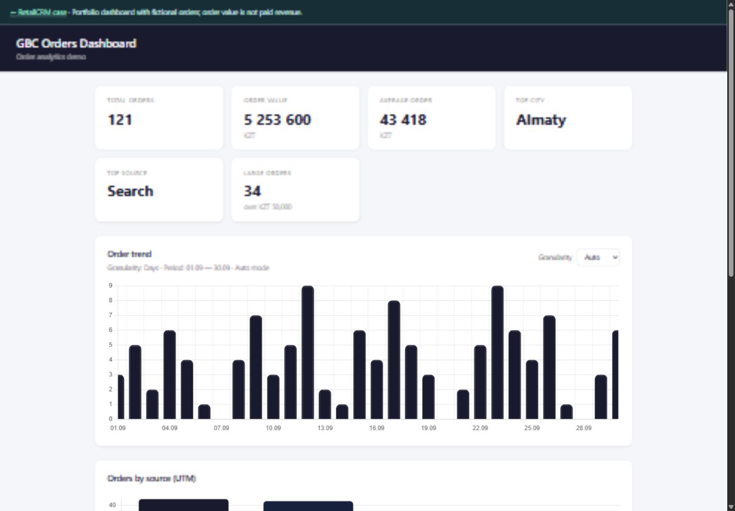735x511 pixels.
Task: Click the over KZT note under large orders
Action: (x=268, y=207)
